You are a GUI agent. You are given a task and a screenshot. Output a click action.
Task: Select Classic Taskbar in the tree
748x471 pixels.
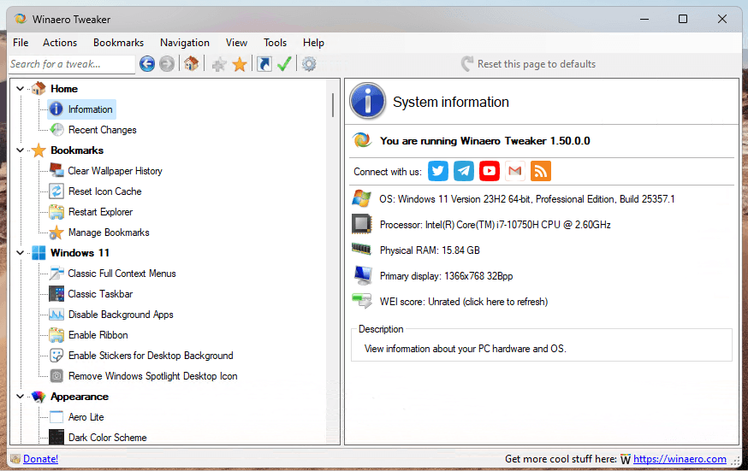coord(99,294)
